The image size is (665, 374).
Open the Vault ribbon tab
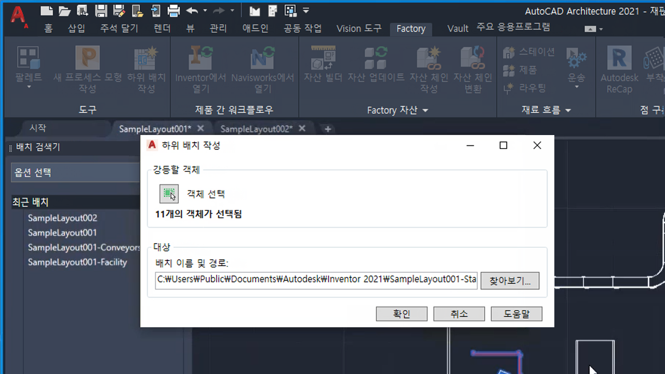pyautogui.click(x=458, y=29)
